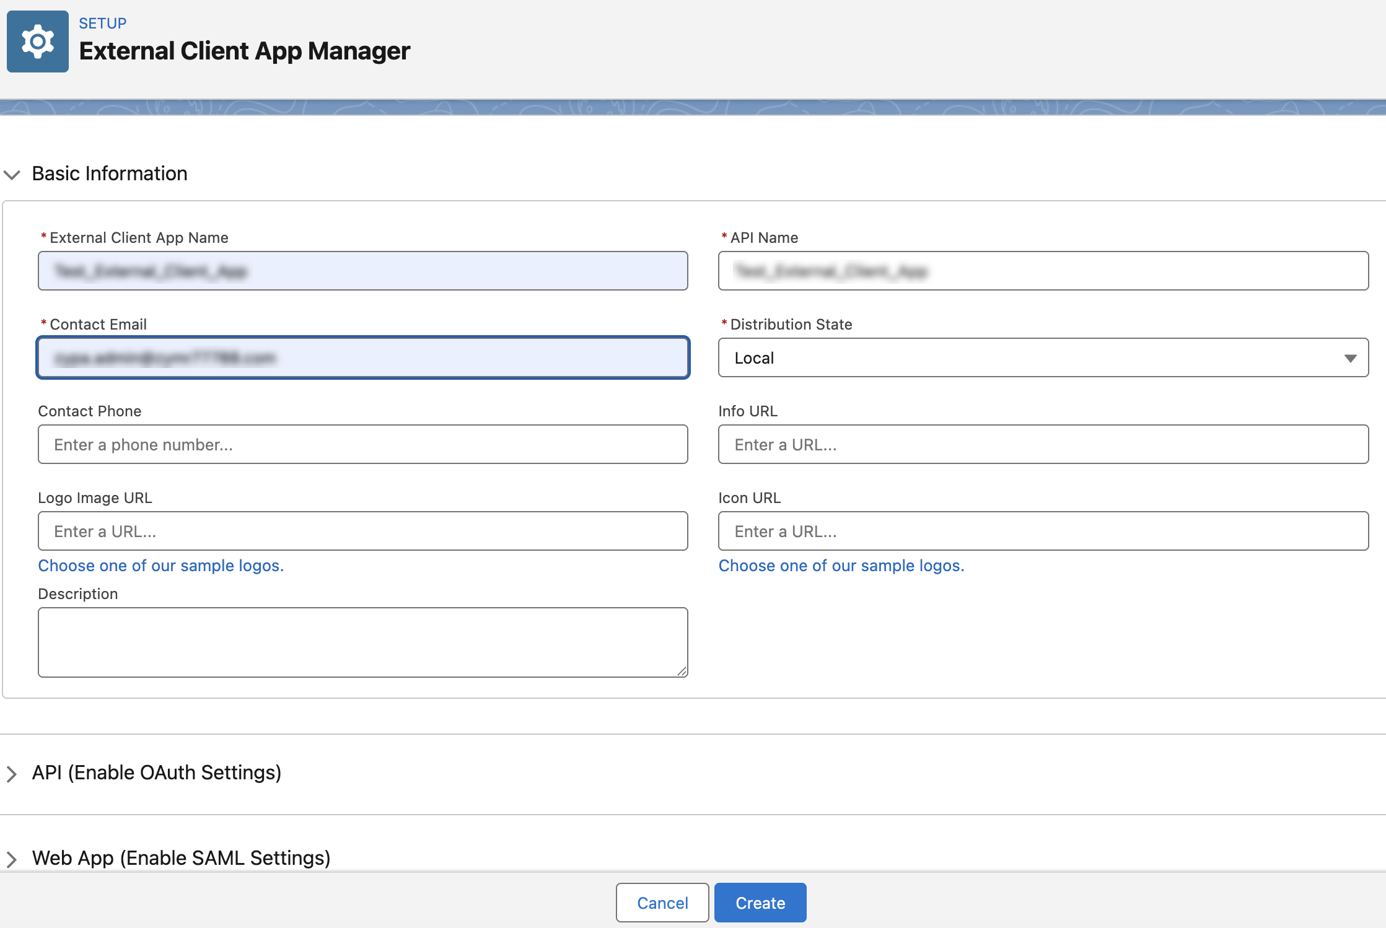Collapse the Basic Information section chevron

tap(12, 175)
